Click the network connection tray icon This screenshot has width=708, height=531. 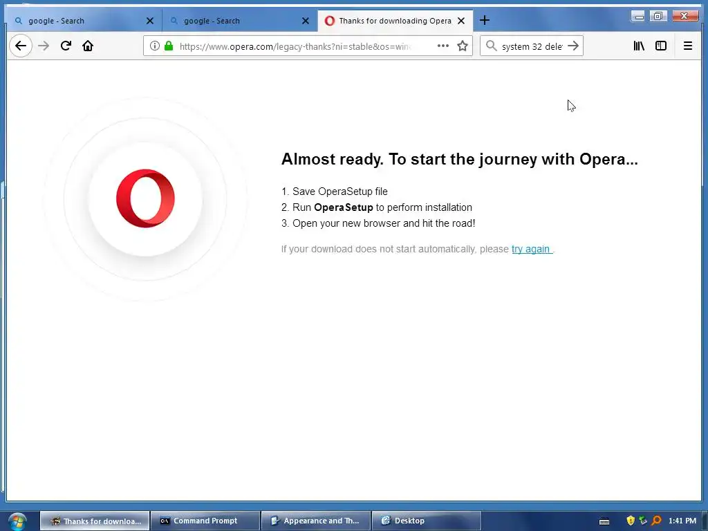pyautogui.click(x=644, y=521)
